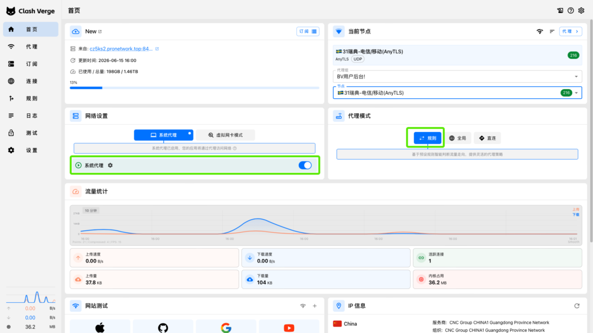Click the sort icon in 当前节点 header
Viewport: 593px width, 333px height.
coord(552,31)
